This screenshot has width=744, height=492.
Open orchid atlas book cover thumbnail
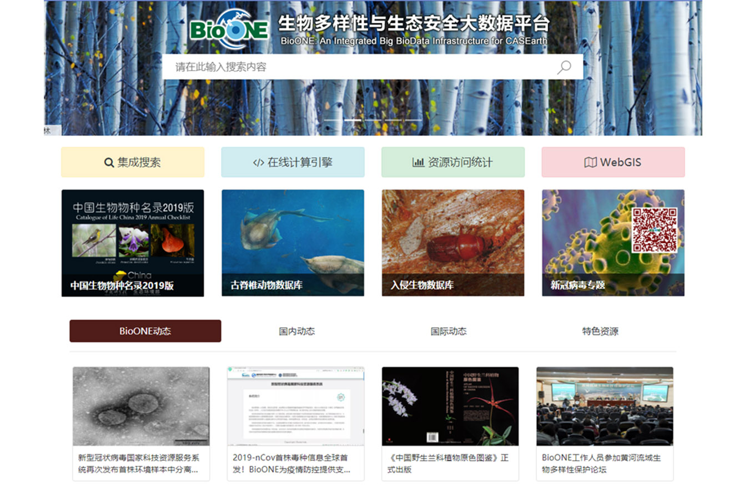[450, 406]
